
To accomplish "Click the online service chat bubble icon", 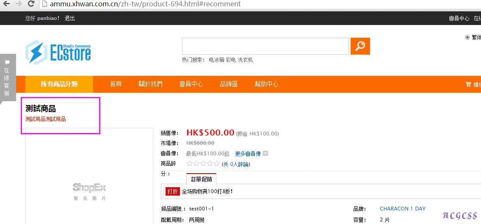I will tap(7, 62).
